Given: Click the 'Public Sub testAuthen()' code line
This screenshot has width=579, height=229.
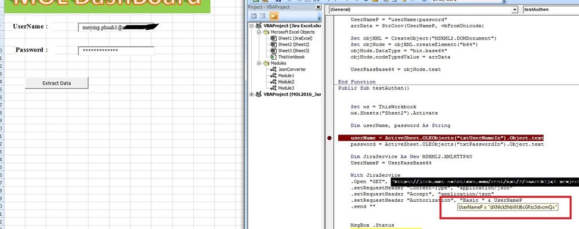Looking at the screenshot, I should tap(374, 88).
